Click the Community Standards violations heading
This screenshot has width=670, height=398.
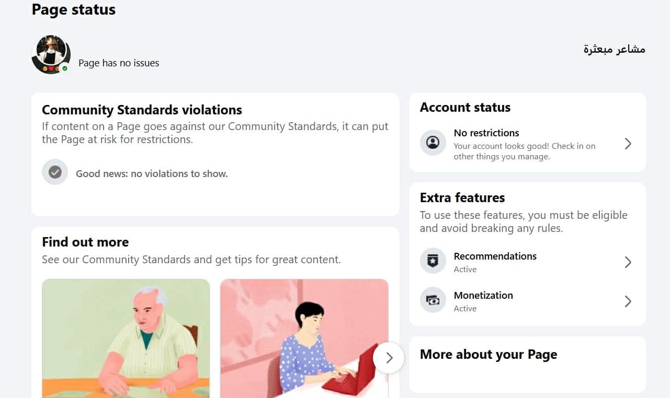[x=142, y=110]
